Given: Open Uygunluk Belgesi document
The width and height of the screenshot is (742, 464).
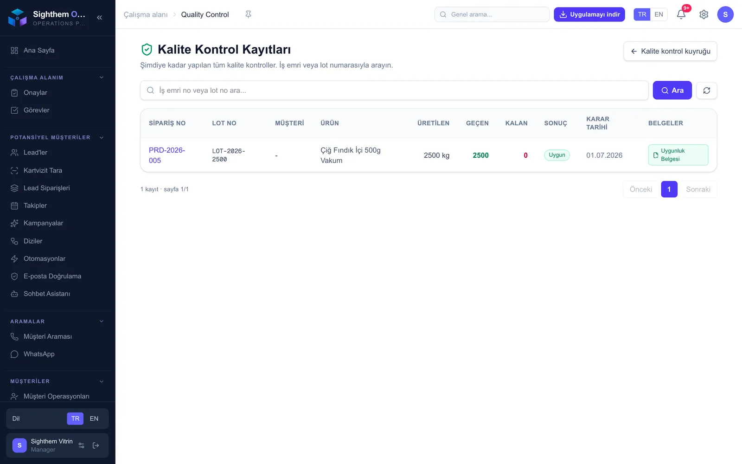Looking at the screenshot, I should pyautogui.click(x=678, y=155).
